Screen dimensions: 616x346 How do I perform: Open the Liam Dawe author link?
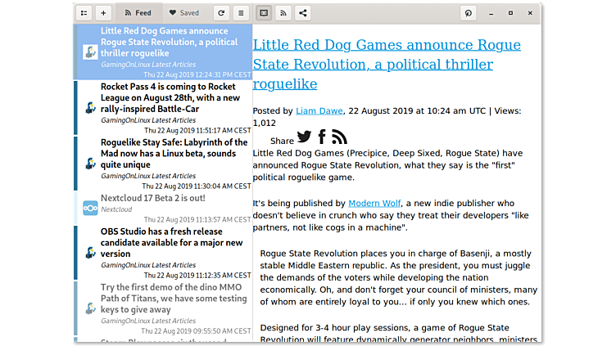click(x=318, y=111)
